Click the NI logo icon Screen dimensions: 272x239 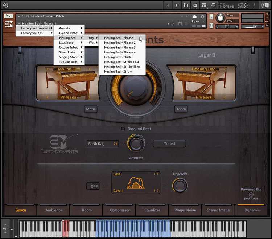(x=265, y=5)
